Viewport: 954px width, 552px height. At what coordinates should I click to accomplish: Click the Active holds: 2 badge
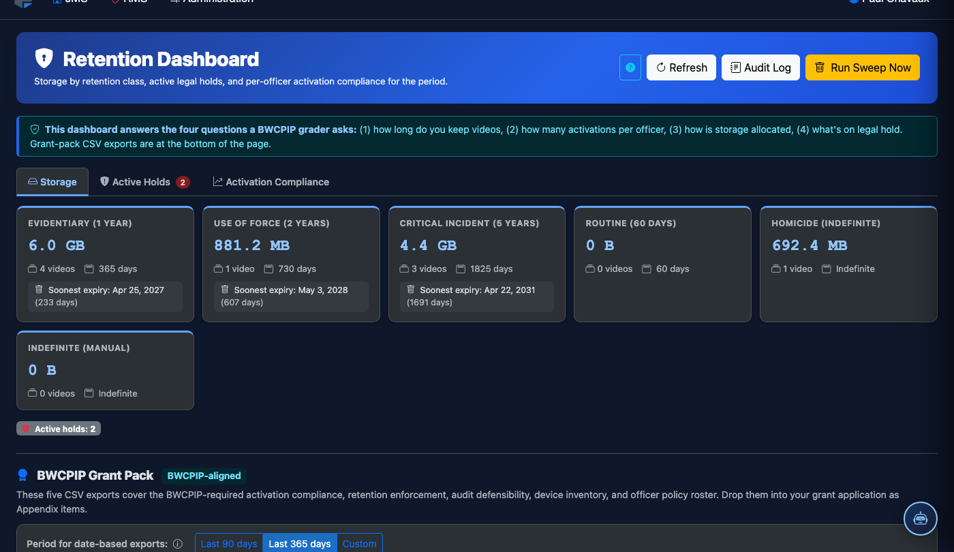(59, 429)
